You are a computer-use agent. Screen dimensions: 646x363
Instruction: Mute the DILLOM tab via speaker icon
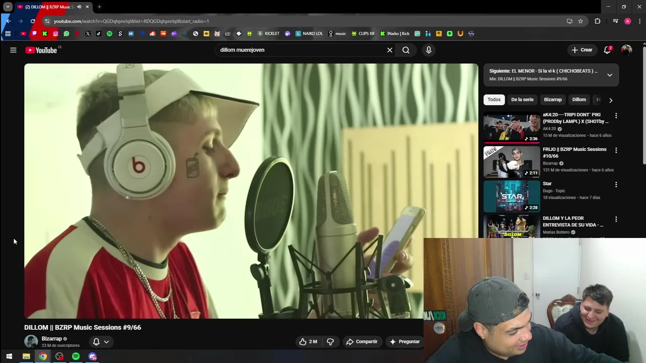[x=79, y=7]
